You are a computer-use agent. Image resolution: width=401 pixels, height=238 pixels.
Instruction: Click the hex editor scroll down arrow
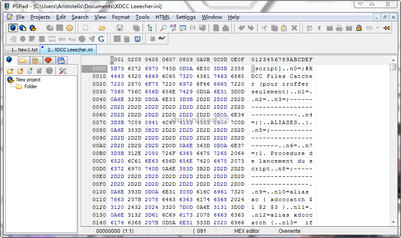point(393,222)
